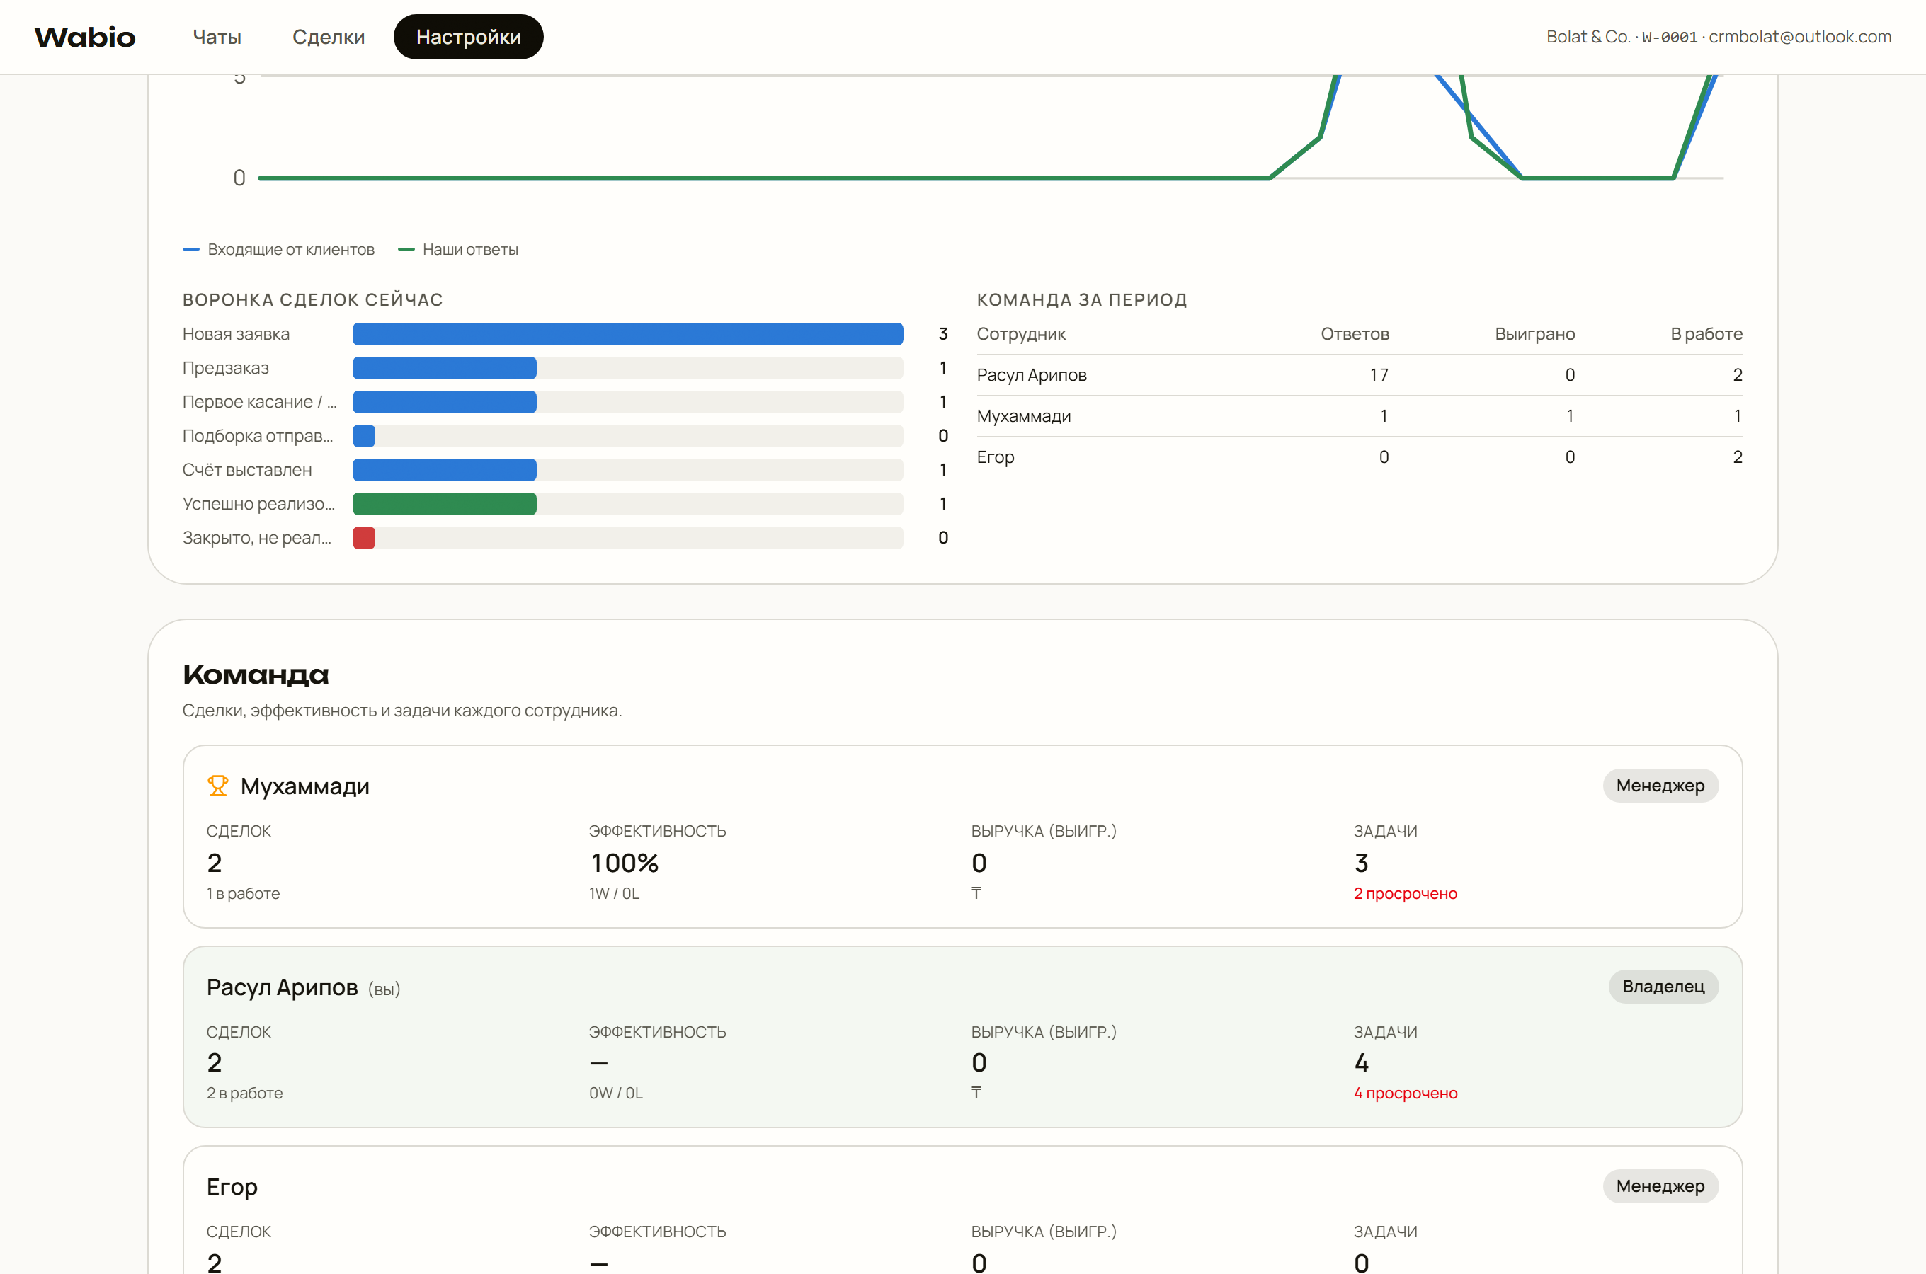
Task: Click the Ответов column header
Action: [x=1355, y=334]
